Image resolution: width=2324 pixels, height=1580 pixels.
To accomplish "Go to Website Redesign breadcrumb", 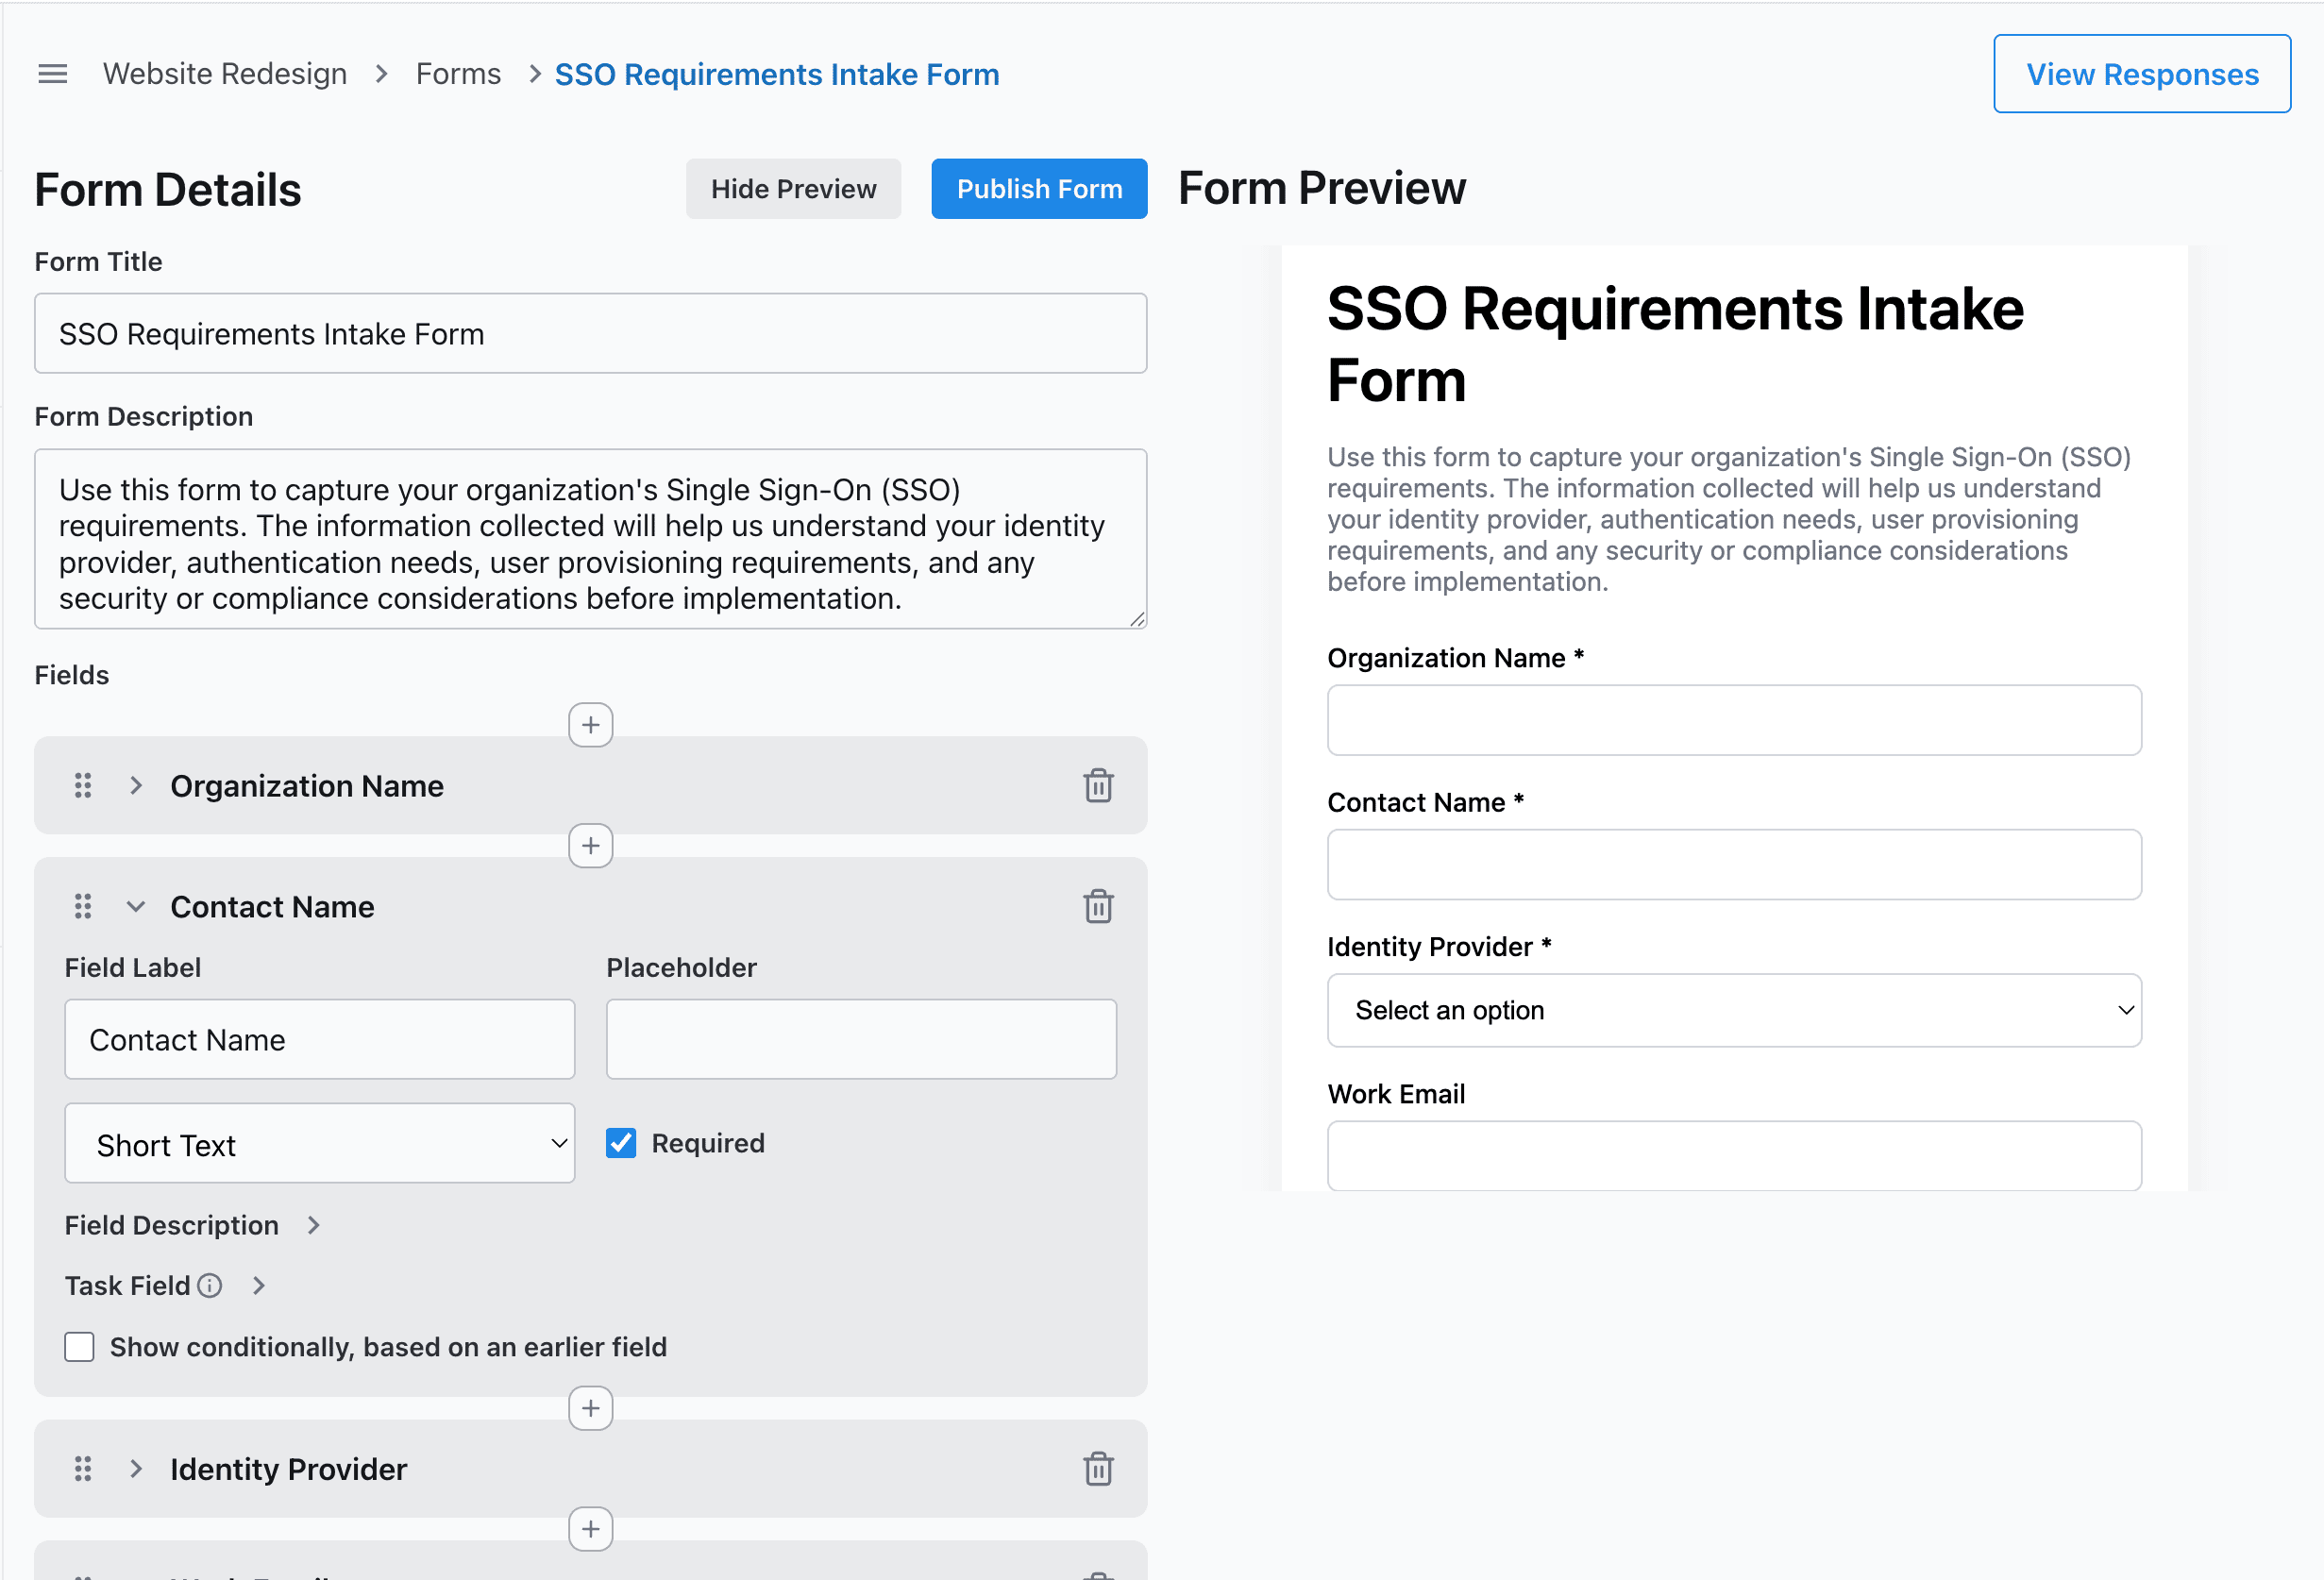I will 225,74.
